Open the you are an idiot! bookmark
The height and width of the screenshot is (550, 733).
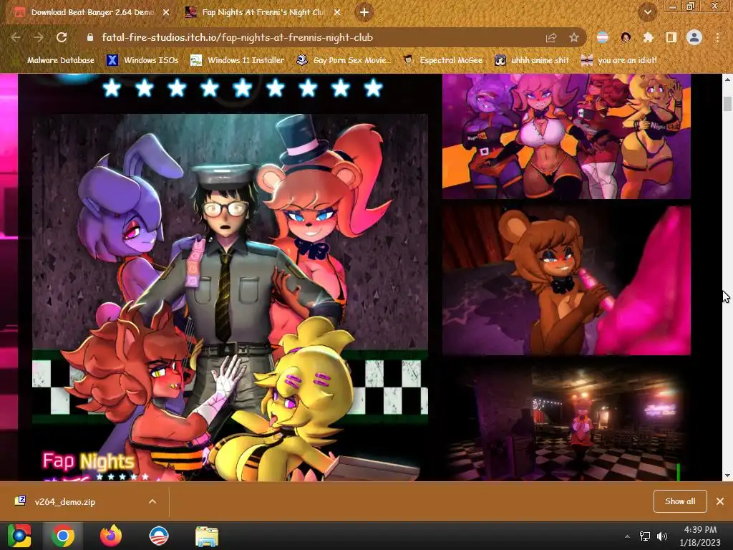(618, 60)
